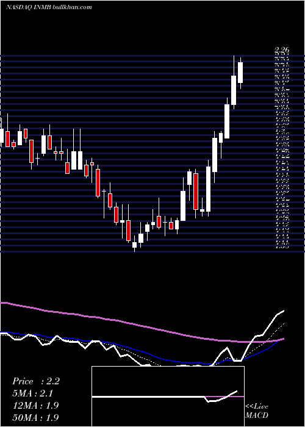This screenshot has width=305, height=427.
Task: Click the MACD inset chart box
Action: (x=168, y=396)
